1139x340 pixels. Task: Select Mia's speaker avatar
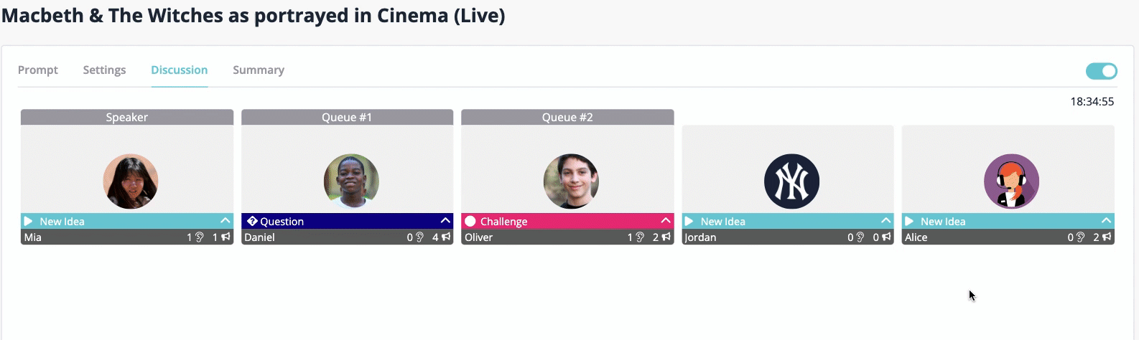coord(131,181)
